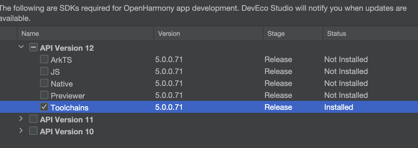Select the Previewer row label
This screenshot has height=148, width=418.
(68, 95)
